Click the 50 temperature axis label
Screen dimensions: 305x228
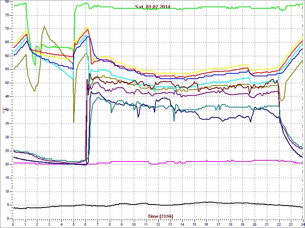click(6, 83)
